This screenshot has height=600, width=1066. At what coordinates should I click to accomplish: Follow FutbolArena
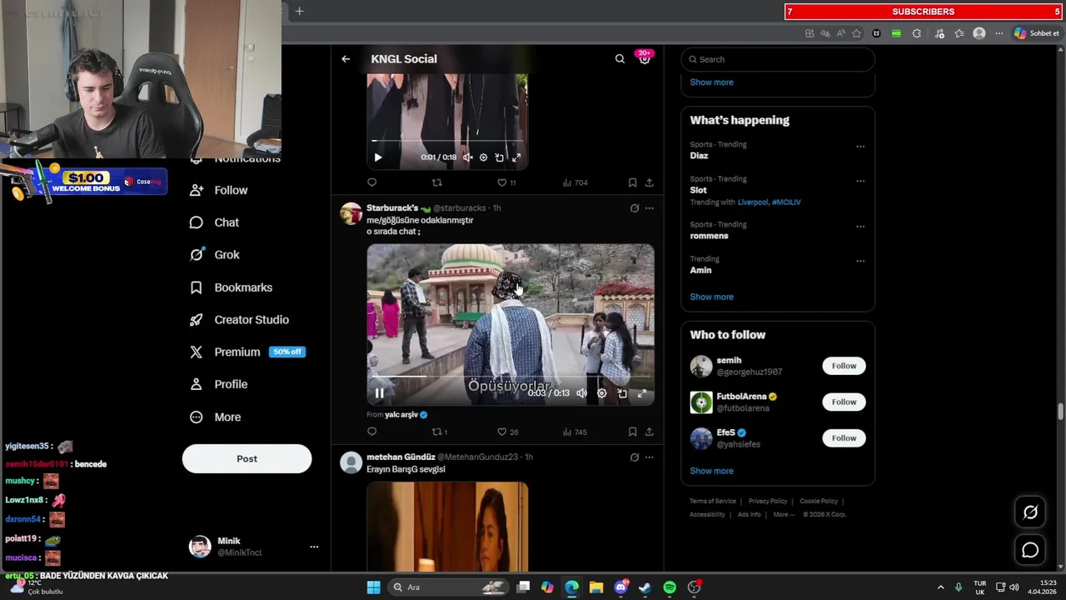844,402
